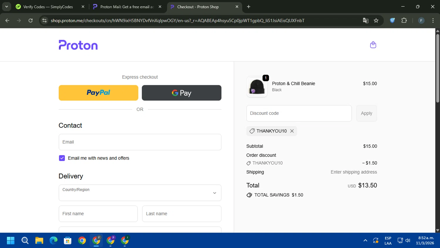
Task: Close the Proton Mail tab
Action: (160, 7)
